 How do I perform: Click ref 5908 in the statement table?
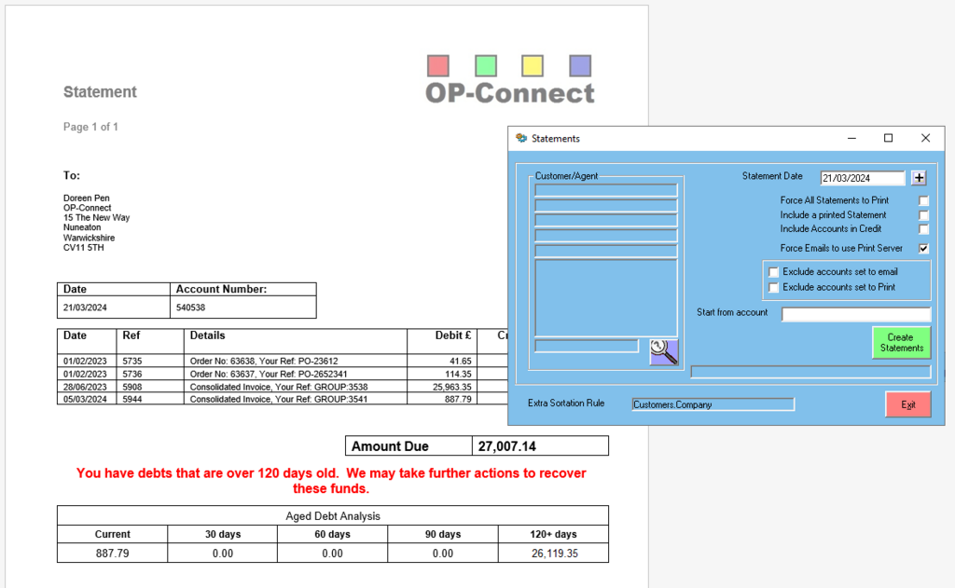(x=132, y=387)
